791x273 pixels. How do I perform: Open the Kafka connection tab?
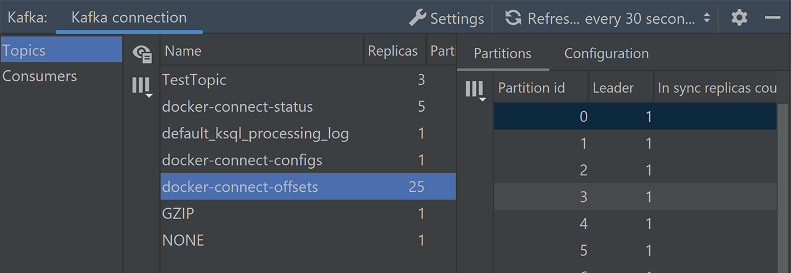point(129,17)
